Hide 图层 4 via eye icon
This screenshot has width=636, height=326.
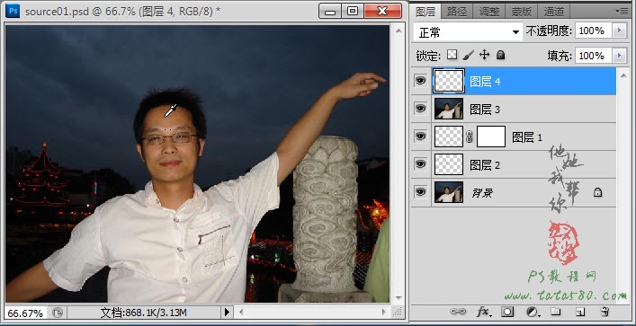421,81
